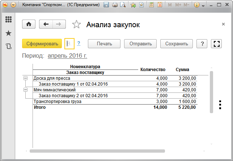Open the calendar icon
Viewport: 233px width, 161px height.
(x=160, y=5)
